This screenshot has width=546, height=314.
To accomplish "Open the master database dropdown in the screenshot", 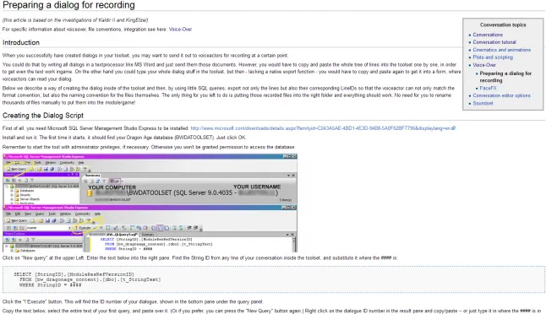I will [48, 228].
